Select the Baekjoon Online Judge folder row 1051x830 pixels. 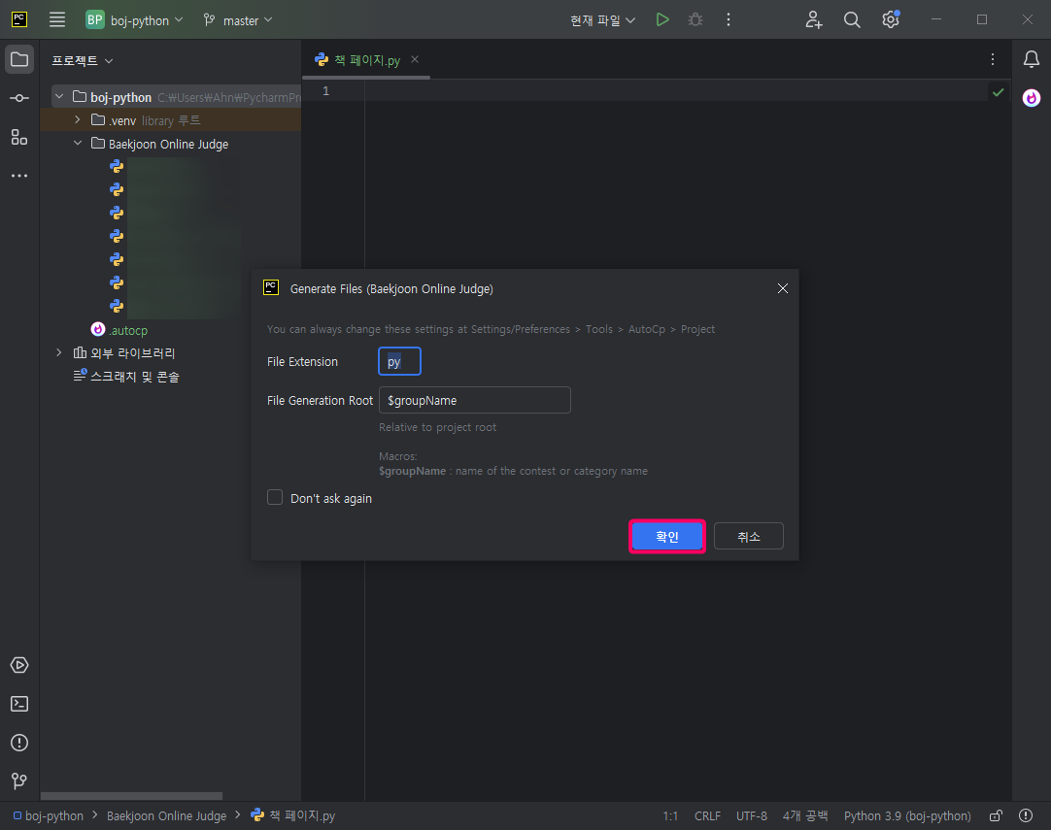171,144
